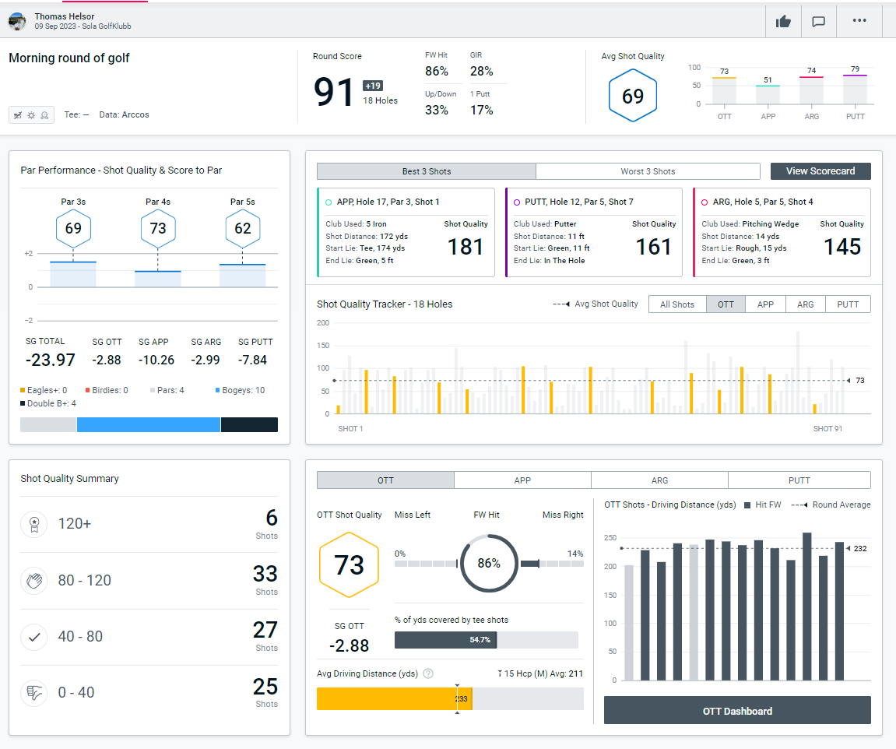This screenshot has width=896, height=749.
Task: Filter shot tracker by PUTT
Action: coord(848,304)
